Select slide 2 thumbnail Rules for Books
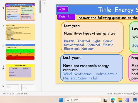Image resolution: width=138 pixels, height=103 pixels. point(20,32)
